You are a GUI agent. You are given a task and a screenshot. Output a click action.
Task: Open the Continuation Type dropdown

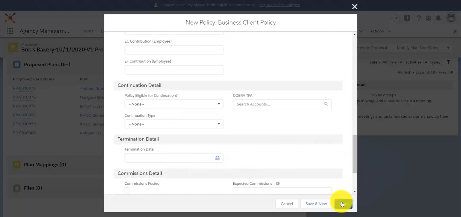click(x=174, y=124)
